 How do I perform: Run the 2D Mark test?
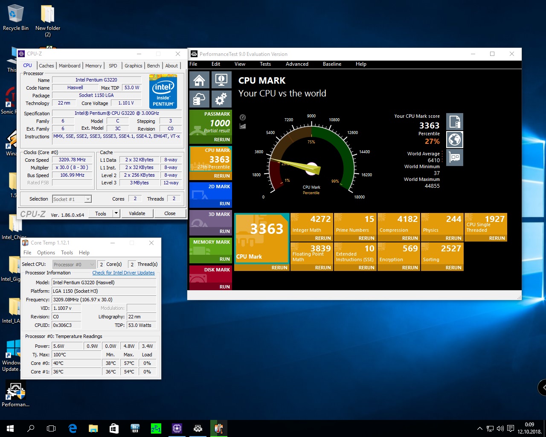tap(225, 204)
